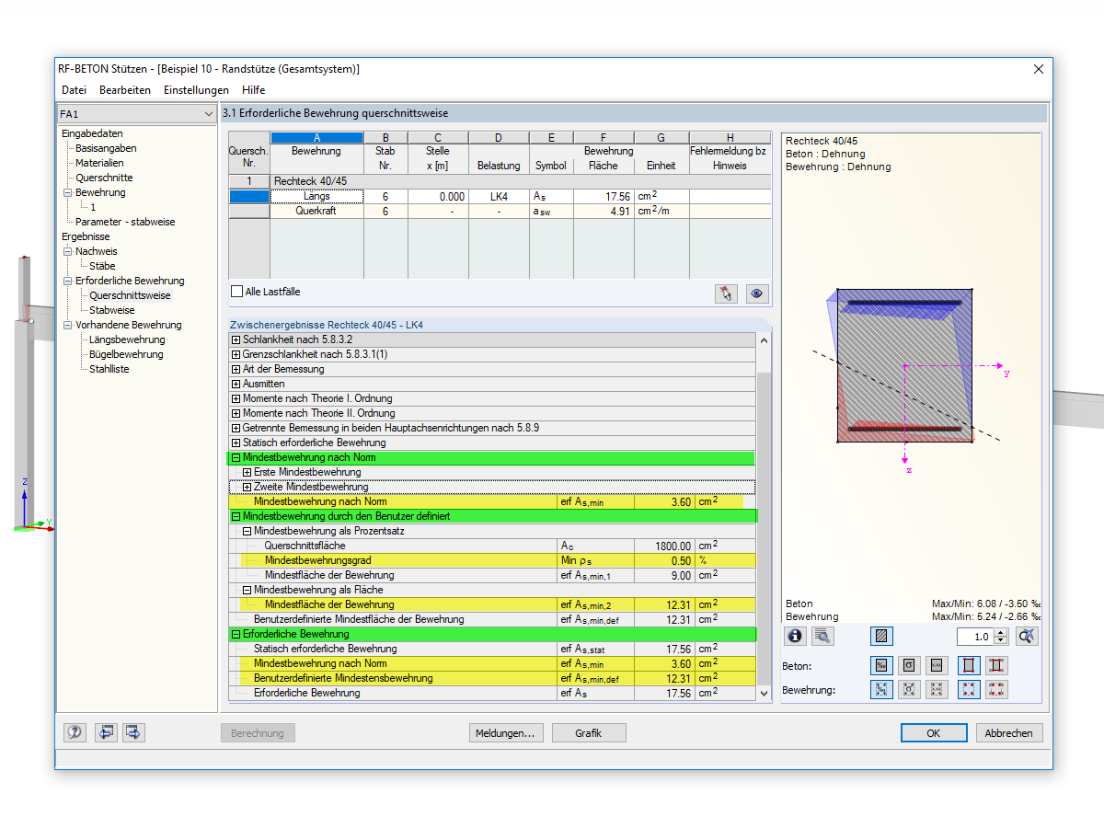Click the cross-section graphic of Rechteck 40/45
The image size is (1104, 828).
(904, 365)
